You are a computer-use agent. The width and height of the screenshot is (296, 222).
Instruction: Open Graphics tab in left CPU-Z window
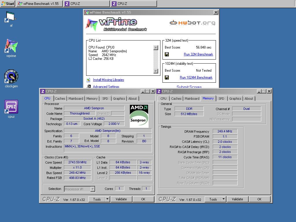click(119, 99)
